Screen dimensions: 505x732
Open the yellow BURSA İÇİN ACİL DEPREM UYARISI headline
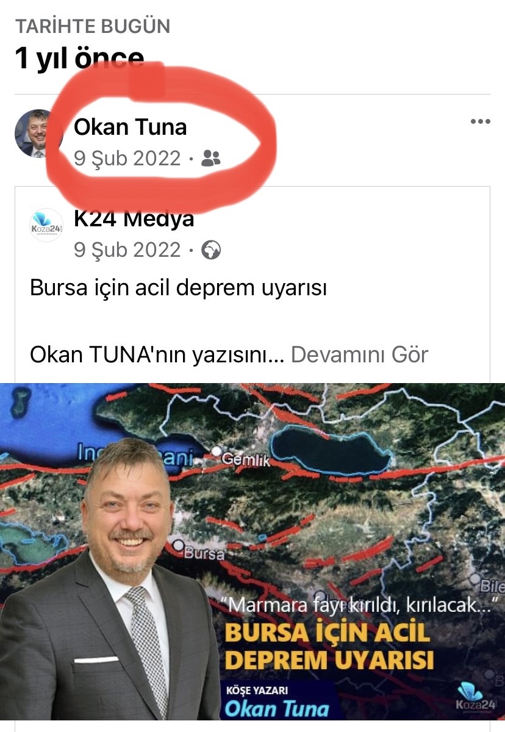pyautogui.click(x=329, y=647)
